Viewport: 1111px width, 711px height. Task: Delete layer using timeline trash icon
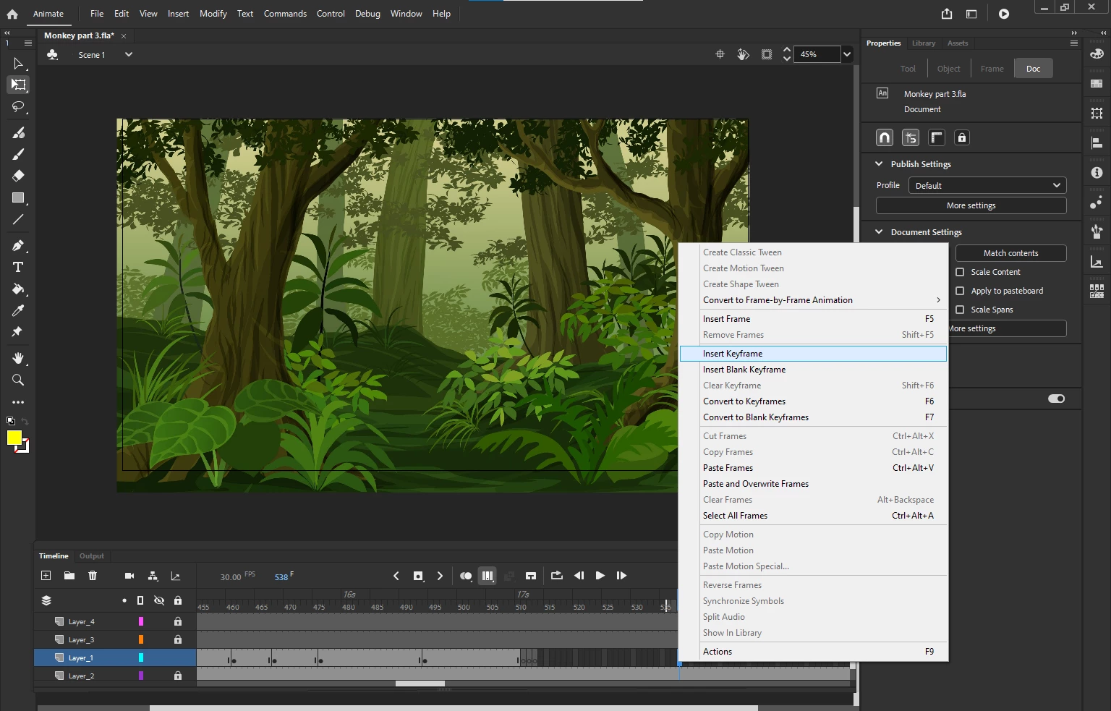[93, 576]
